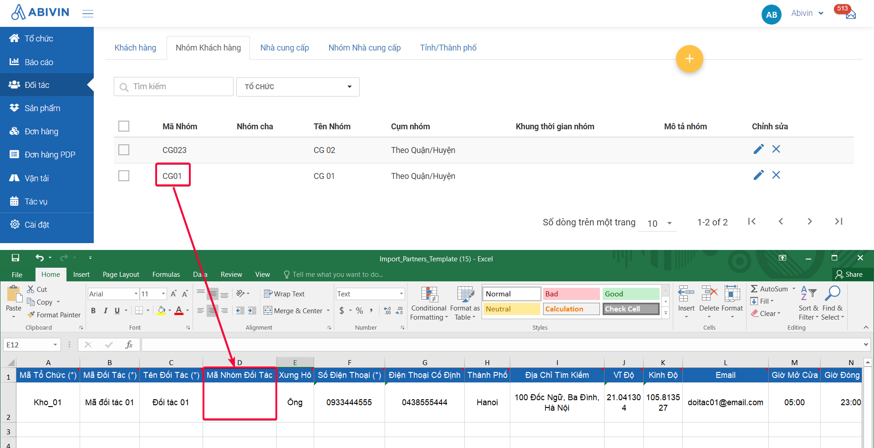
Task: Switch to Tỉnh/Thành phố tab
Action: 448,48
